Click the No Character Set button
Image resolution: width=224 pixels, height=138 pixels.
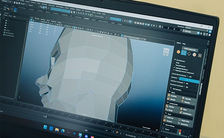pyautogui.click(x=130, y=135)
